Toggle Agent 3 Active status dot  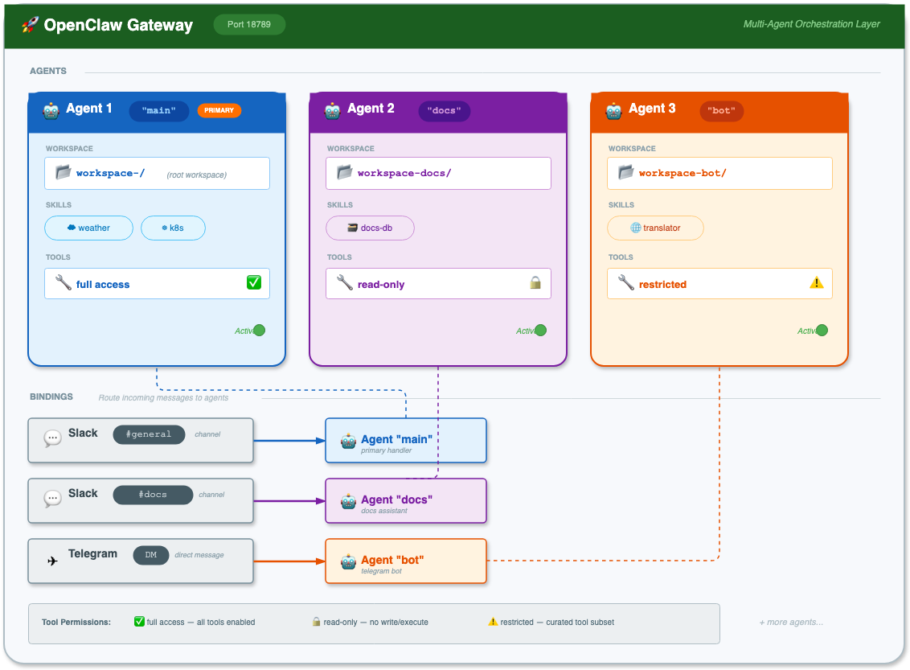tap(822, 331)
